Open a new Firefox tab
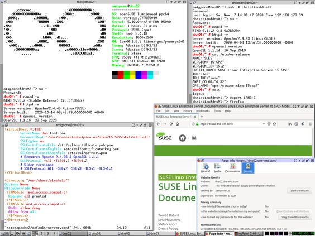315x236 pixels. click(202, 117)
